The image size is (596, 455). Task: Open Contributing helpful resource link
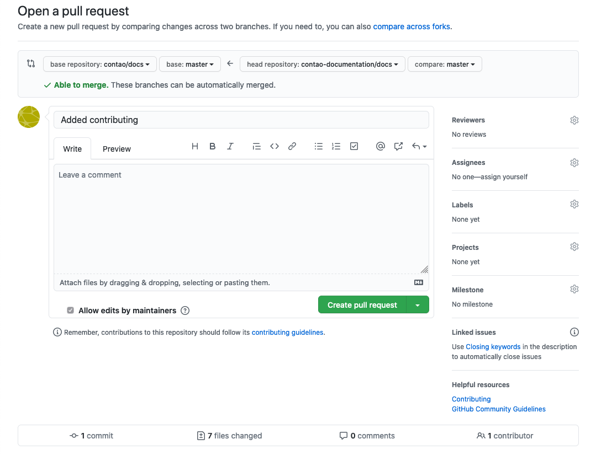[471, 399]
